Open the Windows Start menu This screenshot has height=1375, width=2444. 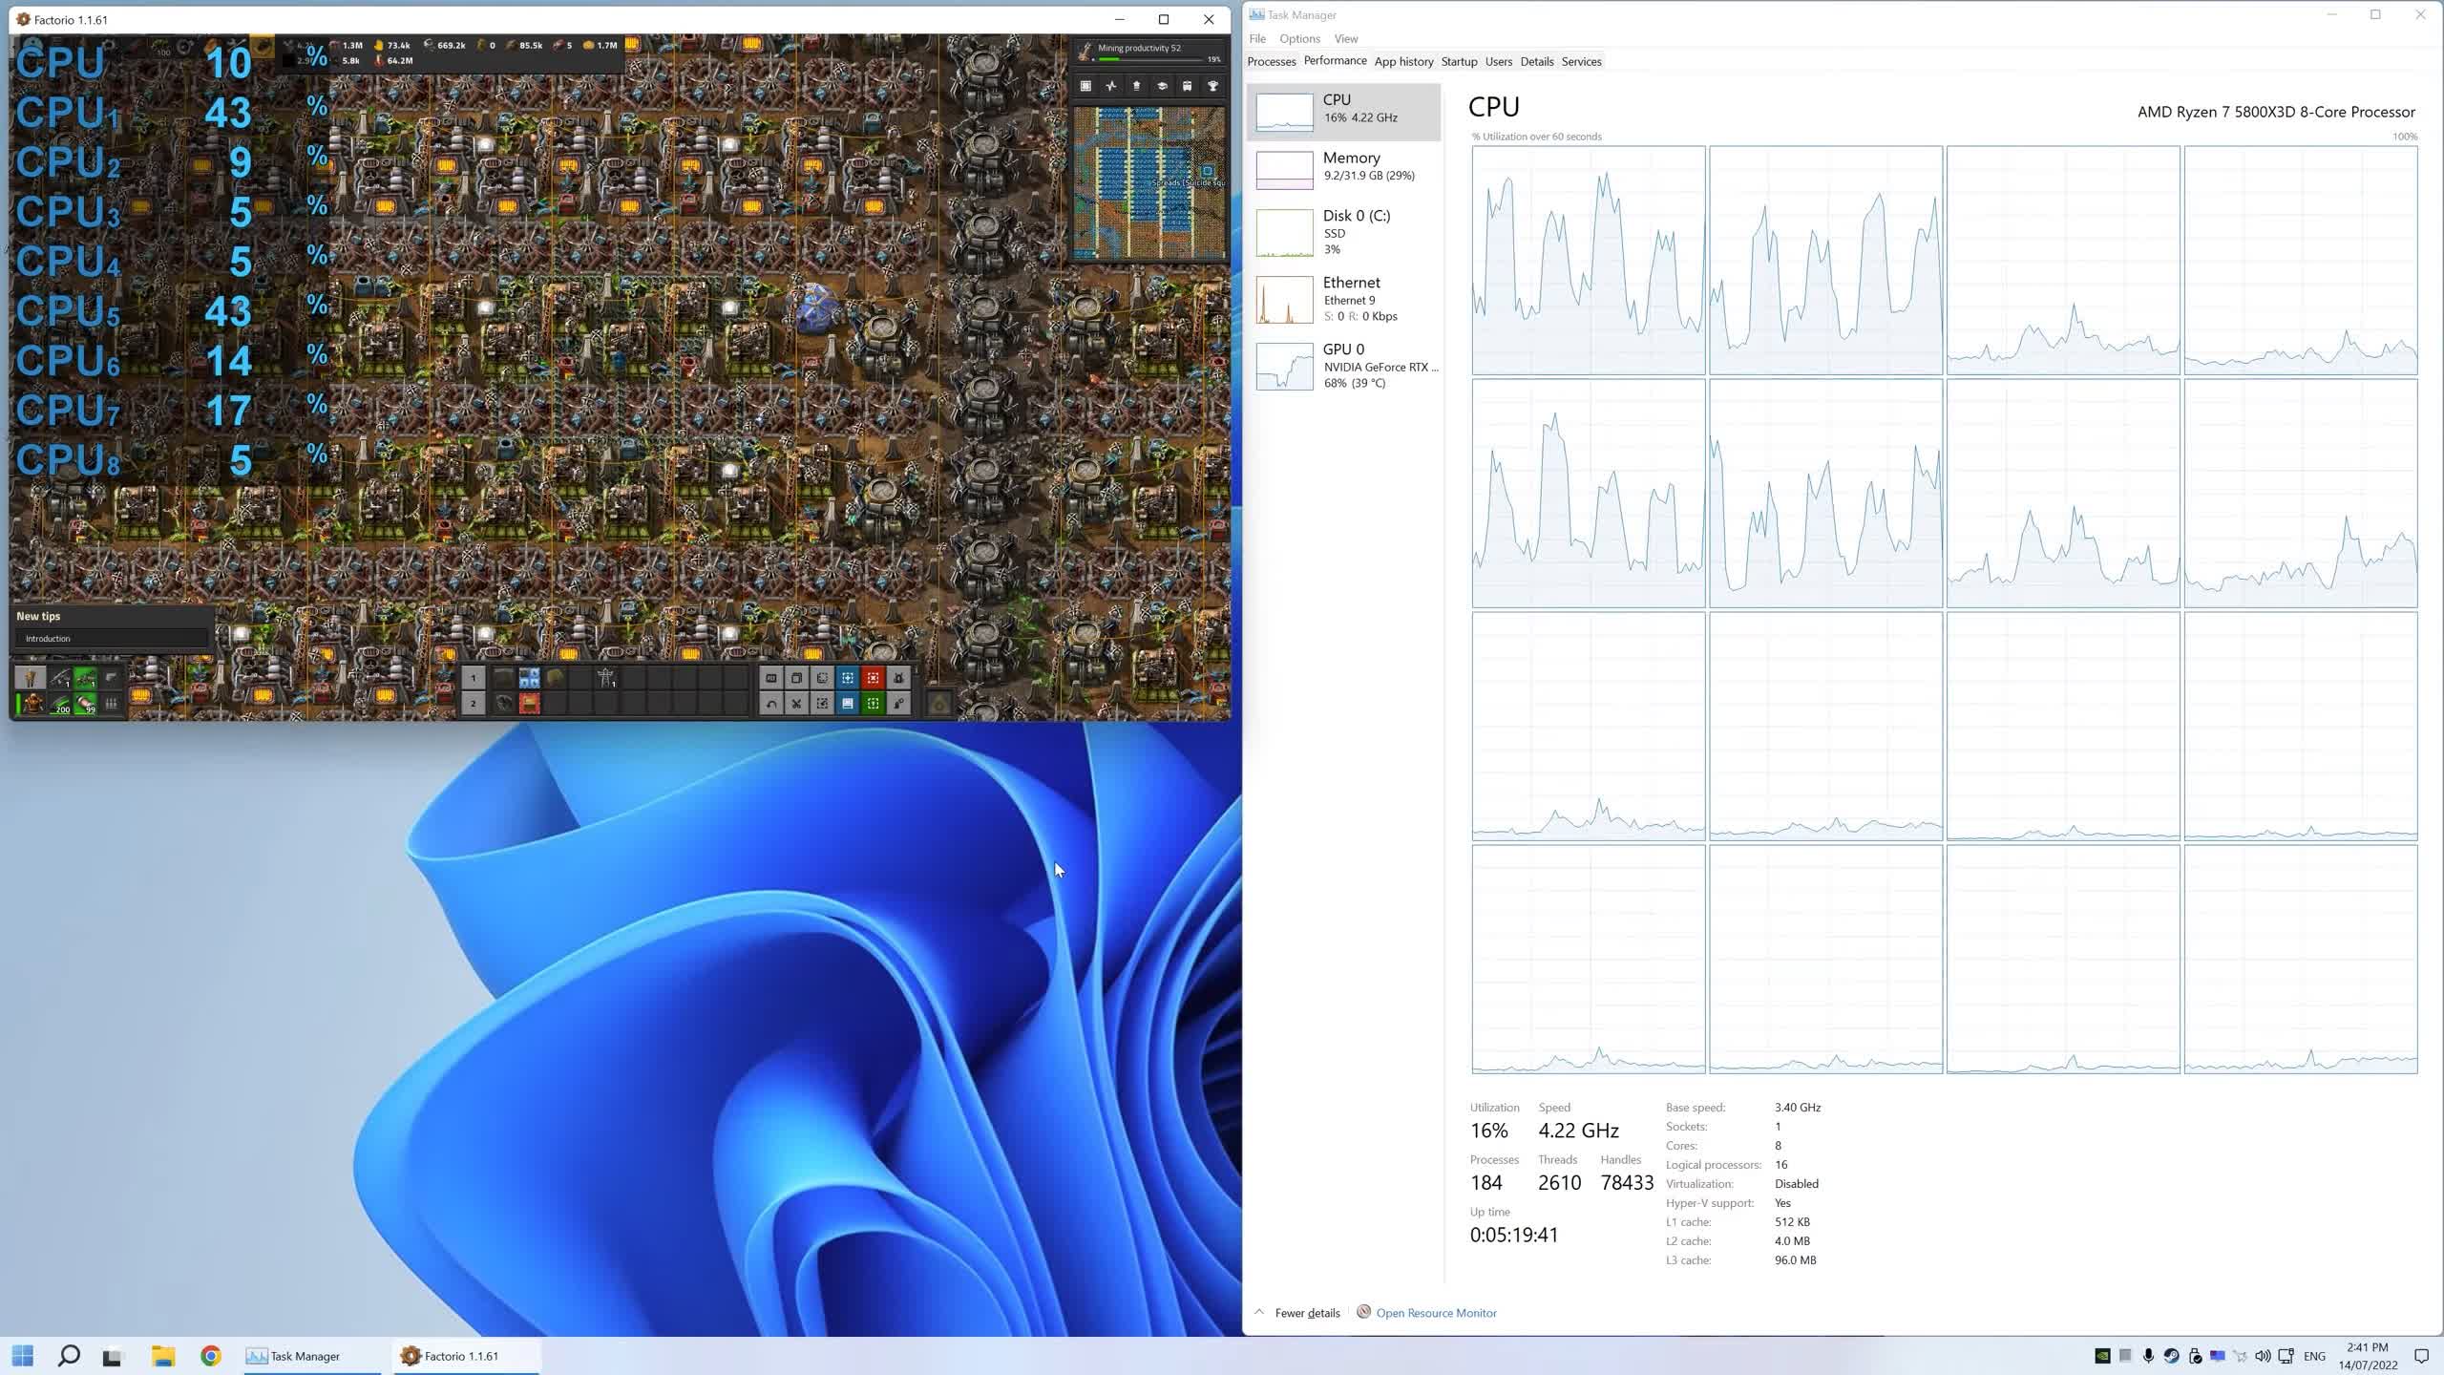coord(23,1356)
